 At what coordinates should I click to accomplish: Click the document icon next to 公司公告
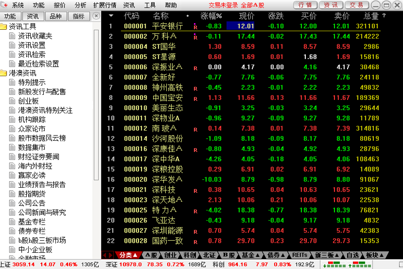pyautogui.click(x=12, y=203)
